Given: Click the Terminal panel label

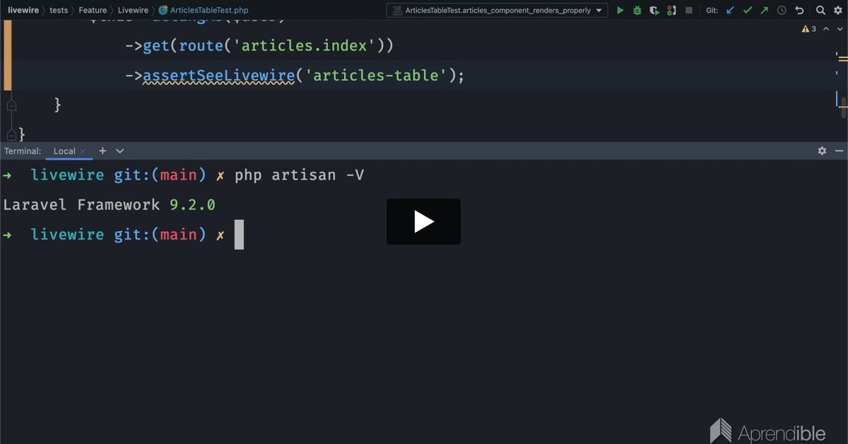Looking at the screenshot, I should (x=23, y=151).
